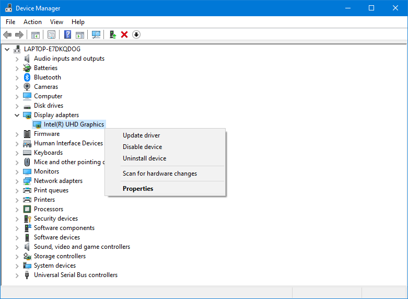Select the Mice and other pointing row
Screen dimensions: 408x299
[69, 162]
